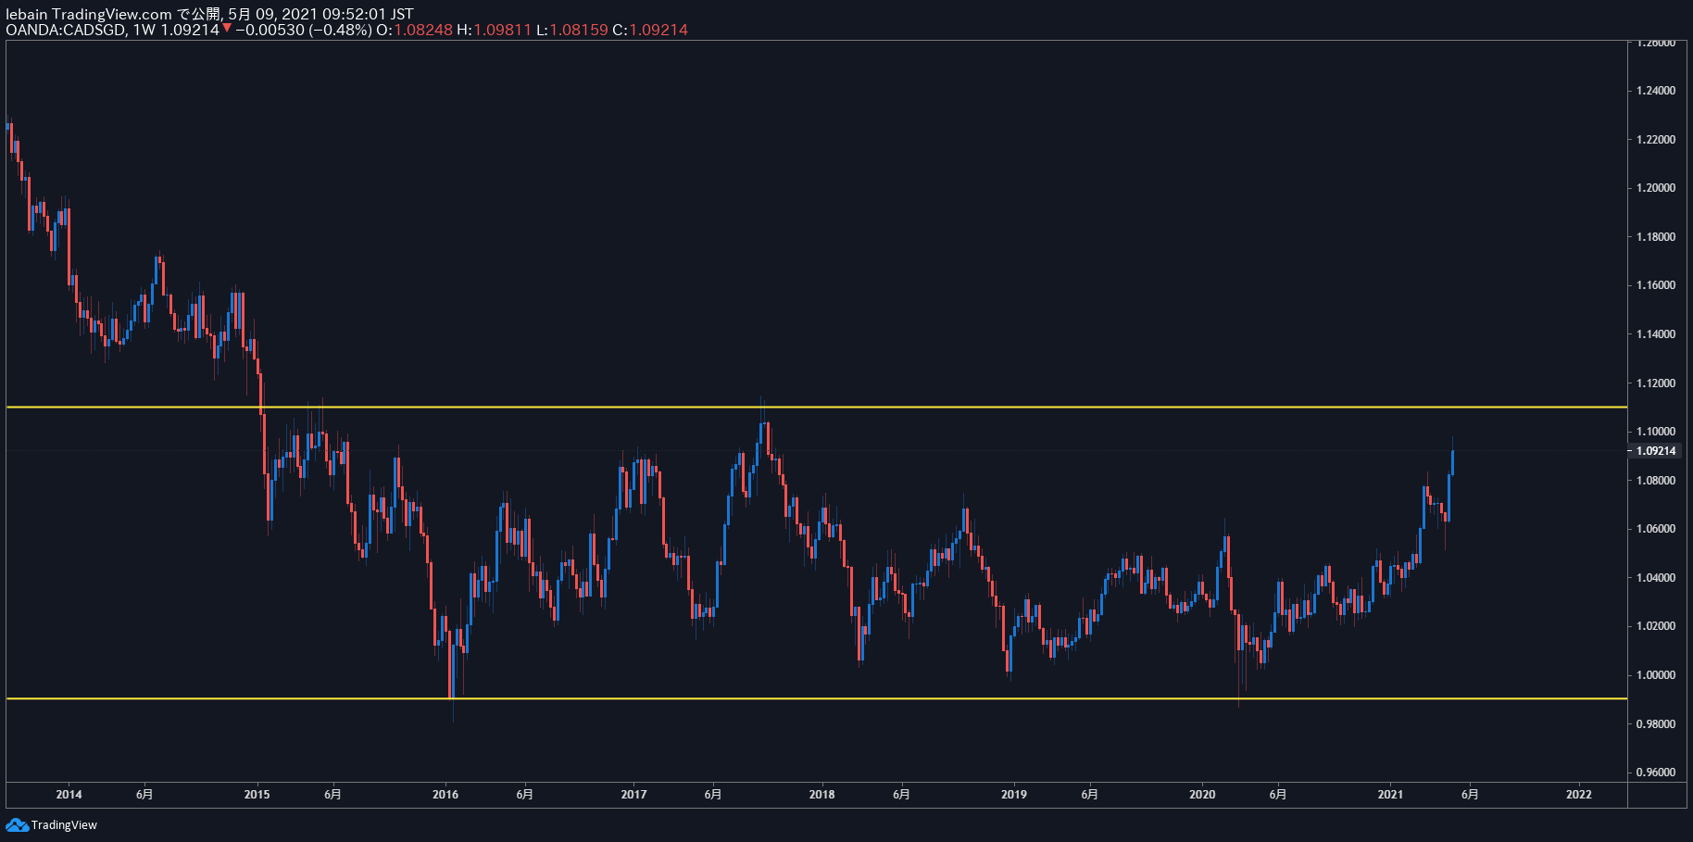Click the 1.16000 price axis label

pos(1656,285)
